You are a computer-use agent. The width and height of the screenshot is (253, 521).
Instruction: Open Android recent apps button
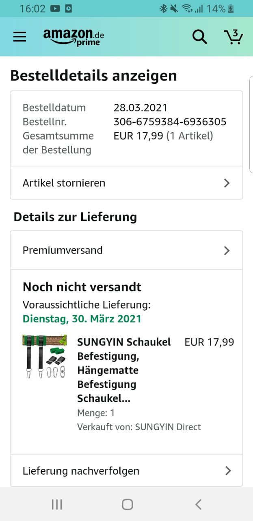[x=57, y=505]
